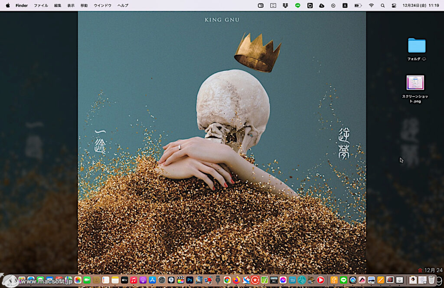
Task: Open the ヘルプ menu
Action: tap(123, 5)
